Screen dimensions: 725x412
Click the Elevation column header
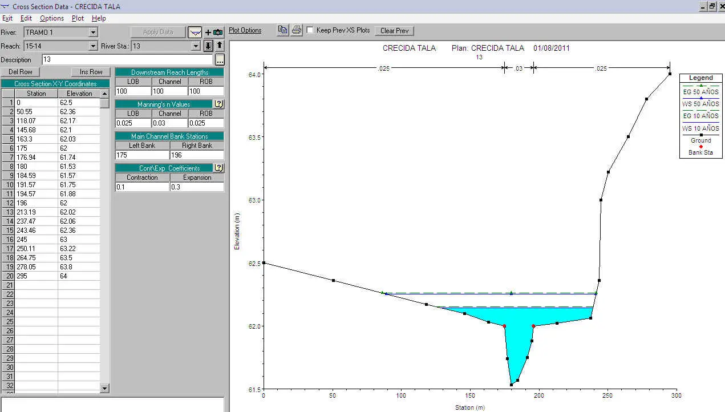tap(79, 93)
